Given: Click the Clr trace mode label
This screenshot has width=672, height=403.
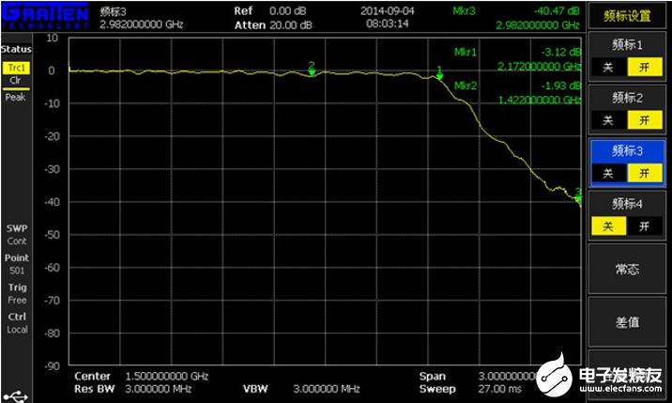Looking at the screenshot, I should (15, 80).
